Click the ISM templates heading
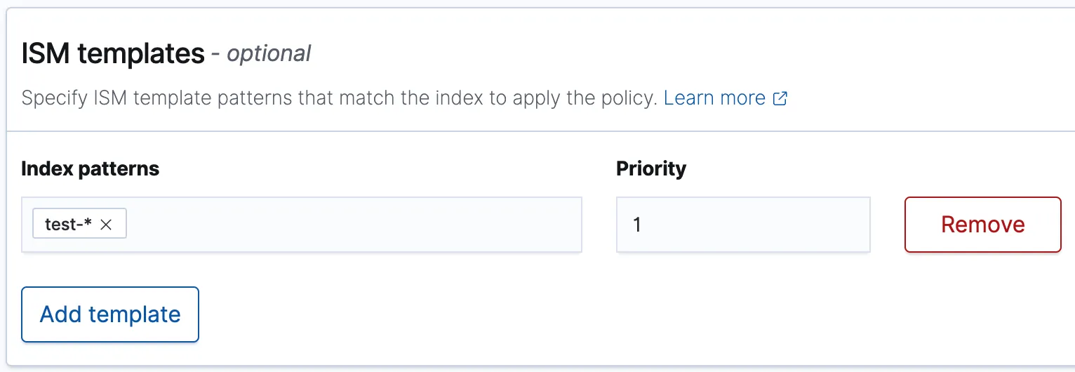The width and height of the screenshot is (1075, 372). click(x=113, y=53)
